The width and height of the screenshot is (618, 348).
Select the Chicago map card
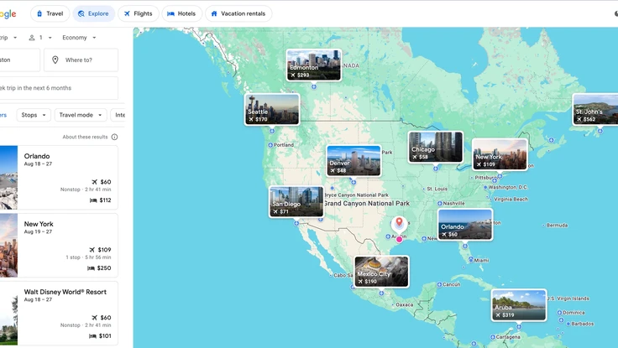(x=436, y=148)
